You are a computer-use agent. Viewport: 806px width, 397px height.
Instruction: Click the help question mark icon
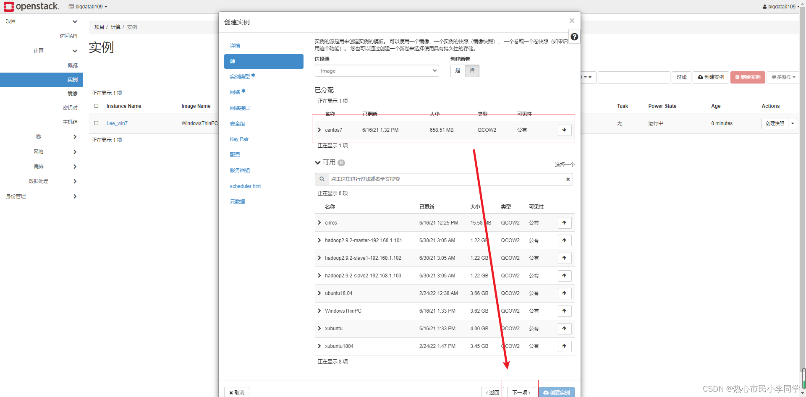pyautogui.click(x=574, y=37)
